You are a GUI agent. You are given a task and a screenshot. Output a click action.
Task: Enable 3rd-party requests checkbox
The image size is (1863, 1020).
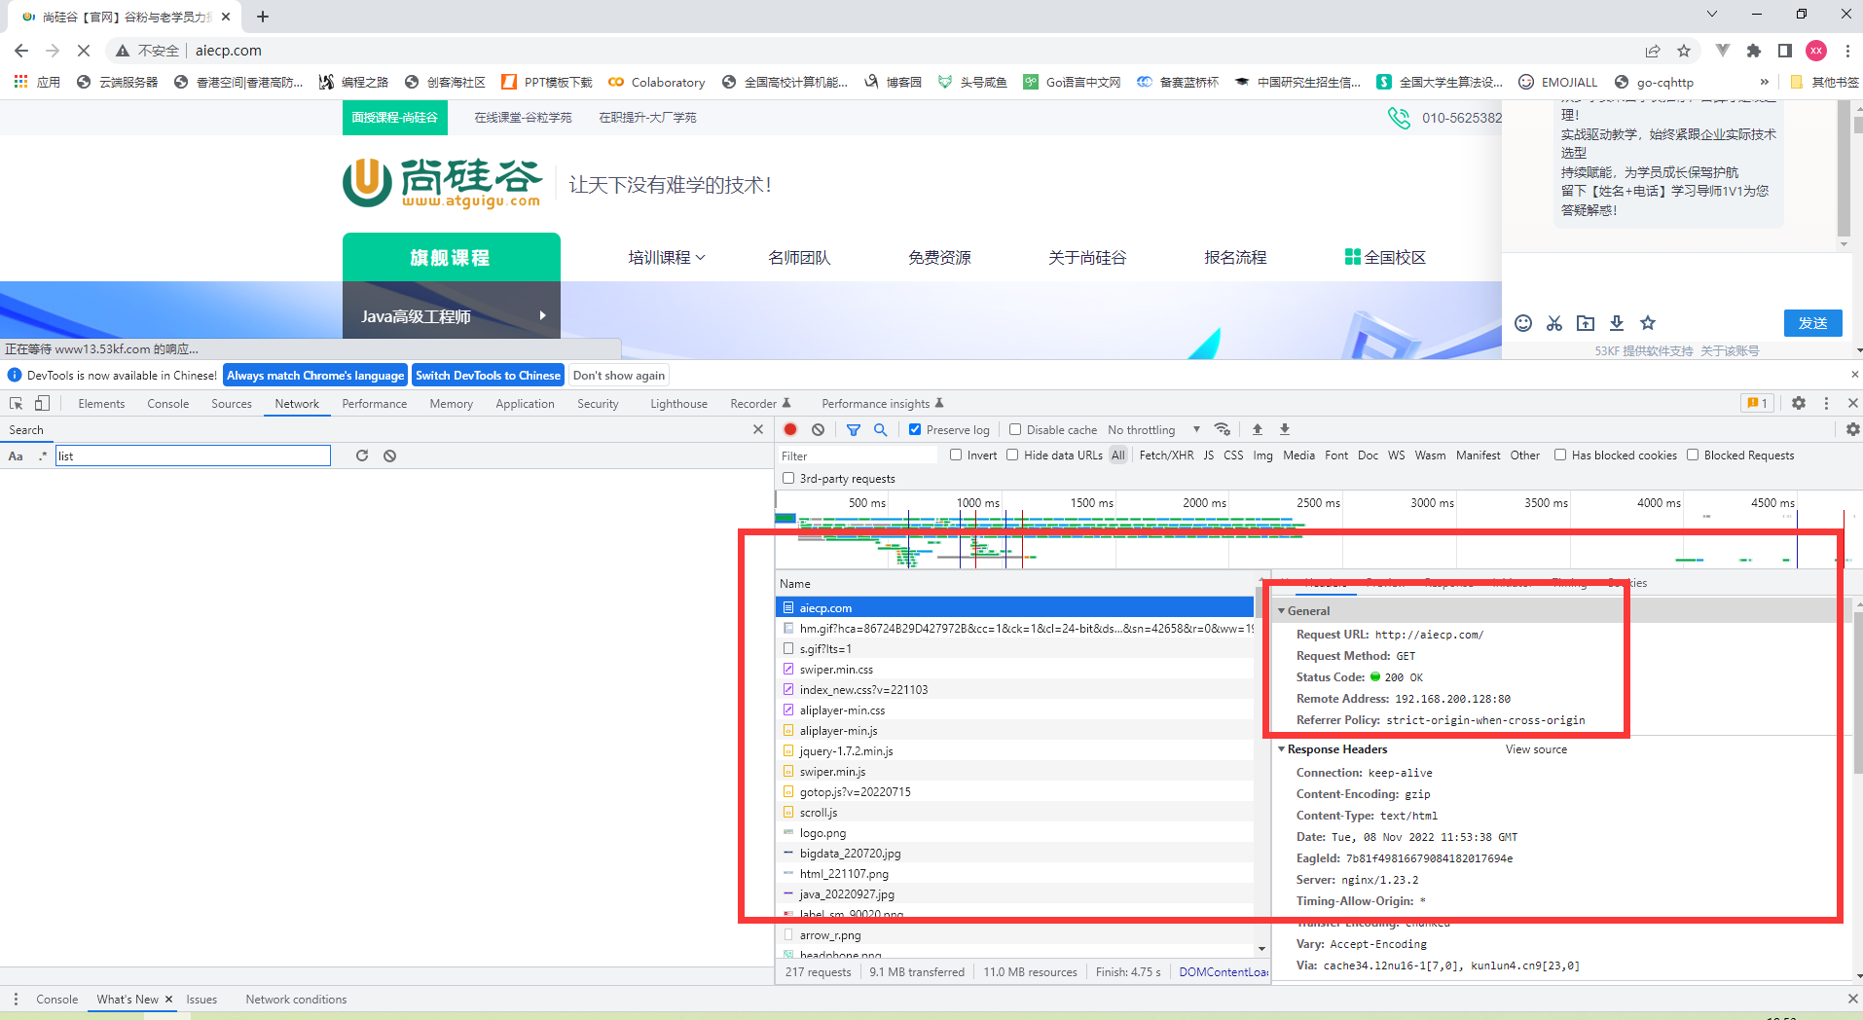788,478
